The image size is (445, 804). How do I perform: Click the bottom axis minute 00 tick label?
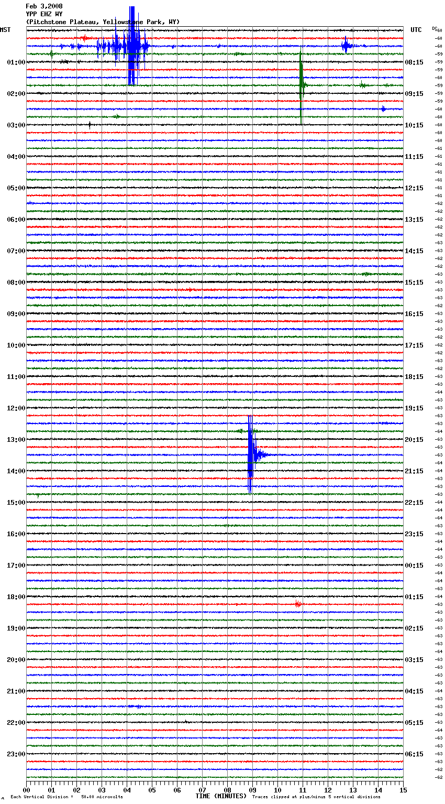click(26, 790)
